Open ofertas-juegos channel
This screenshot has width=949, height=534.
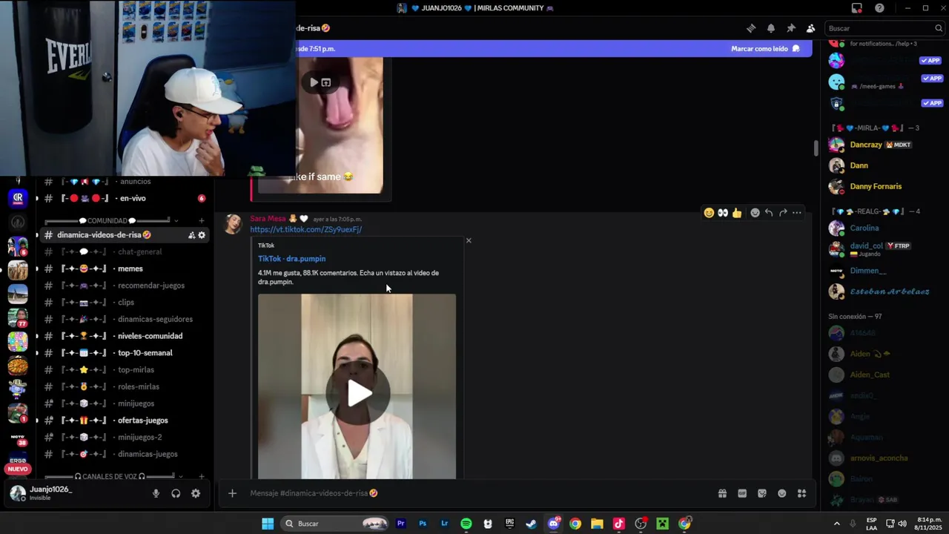click(125, 421)
